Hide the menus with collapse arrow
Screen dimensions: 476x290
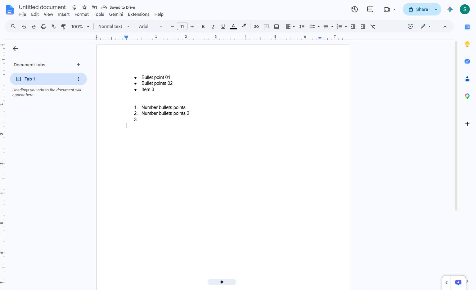445,27
